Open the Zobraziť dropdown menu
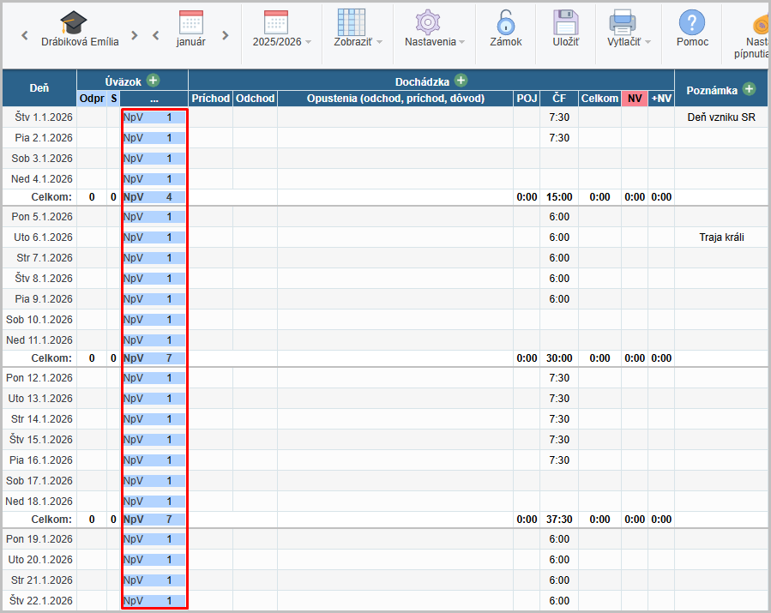 [358, 41]
